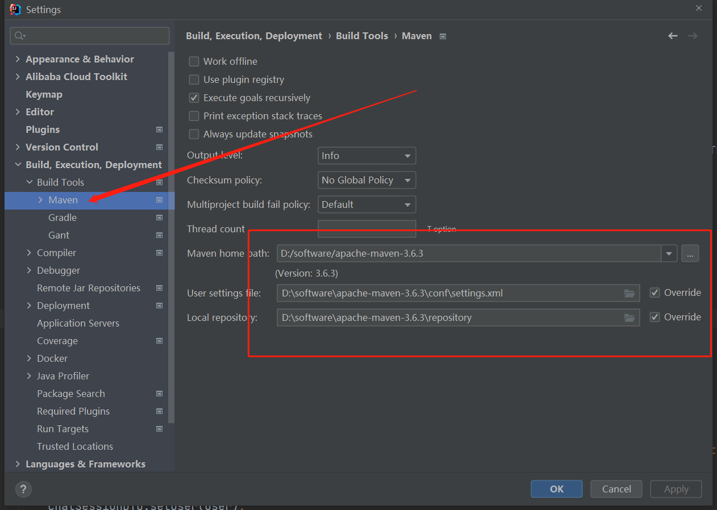The width and height of the screenshot is (717, 510).
Task: Disable Execute goals recursively
Action: [x=193, y=98]
